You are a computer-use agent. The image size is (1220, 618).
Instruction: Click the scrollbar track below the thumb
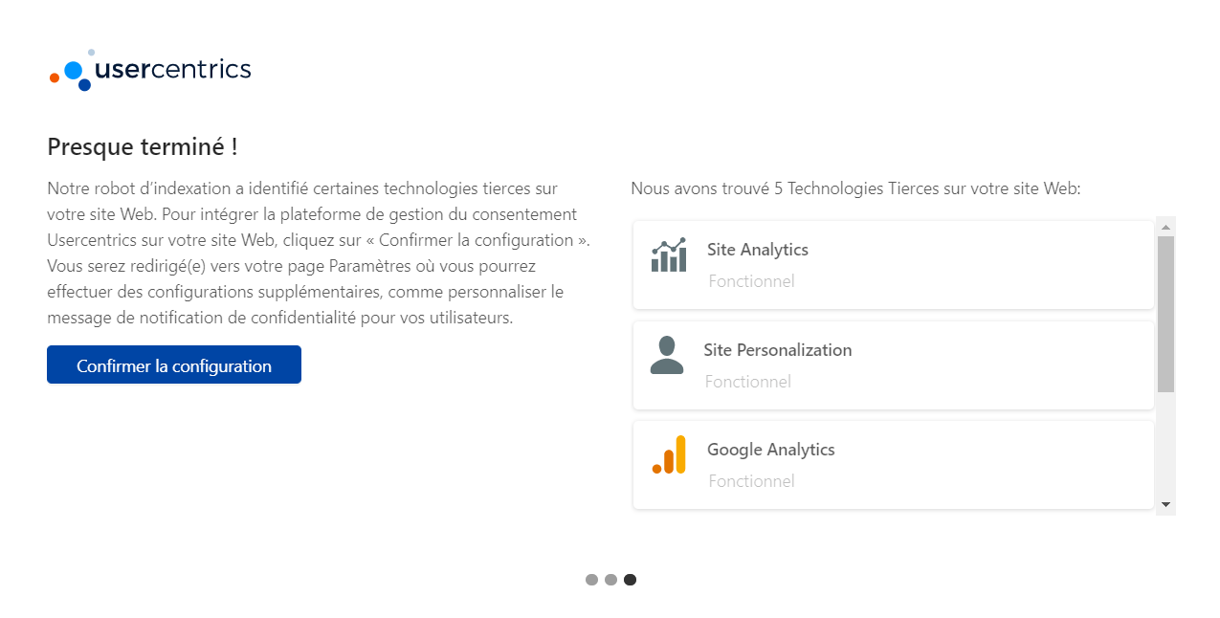tap(1165, 444)
